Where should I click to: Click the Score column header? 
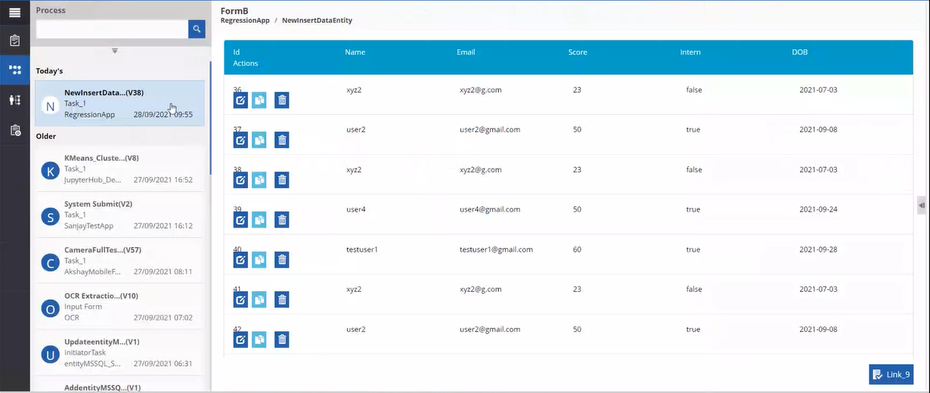point(578,52)
